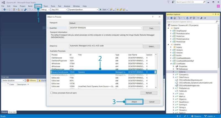Click the Properties wrench icon in Solution Explorer
The width and height of the screenshot is (221, 118).
pos(202,18)
